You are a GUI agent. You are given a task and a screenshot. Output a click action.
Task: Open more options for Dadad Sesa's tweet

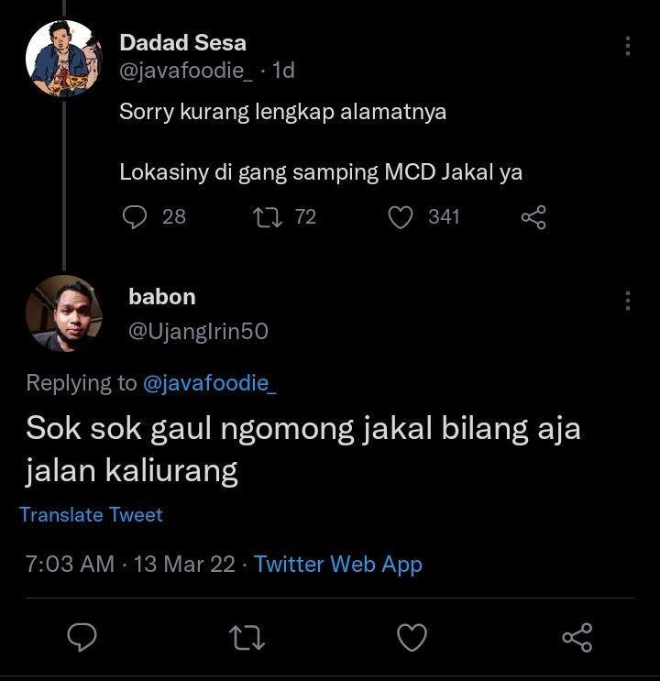627,46
